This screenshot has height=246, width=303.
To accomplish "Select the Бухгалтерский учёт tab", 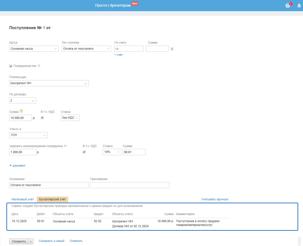I will [52, 199].
